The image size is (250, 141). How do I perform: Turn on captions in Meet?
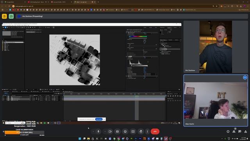117,132
